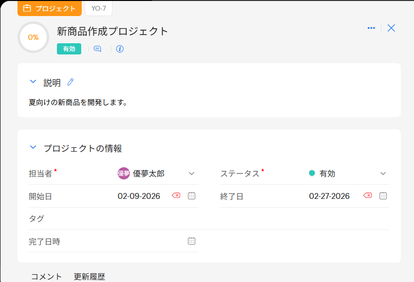Open the 担当者 assignee dropdown

pyautogui.click(x=192, y=174)
